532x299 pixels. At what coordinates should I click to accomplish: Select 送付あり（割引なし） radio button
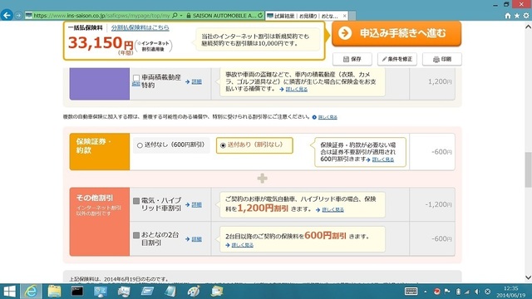click(223, 145)
